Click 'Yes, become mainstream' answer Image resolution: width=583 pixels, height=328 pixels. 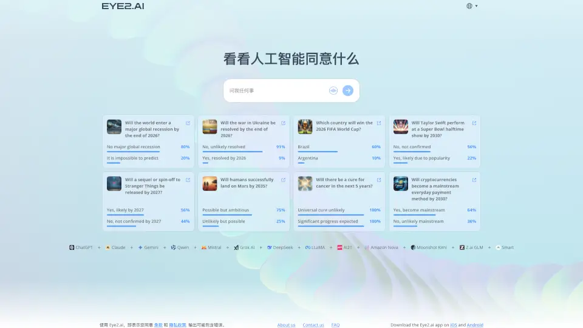(x=435, y=211)
